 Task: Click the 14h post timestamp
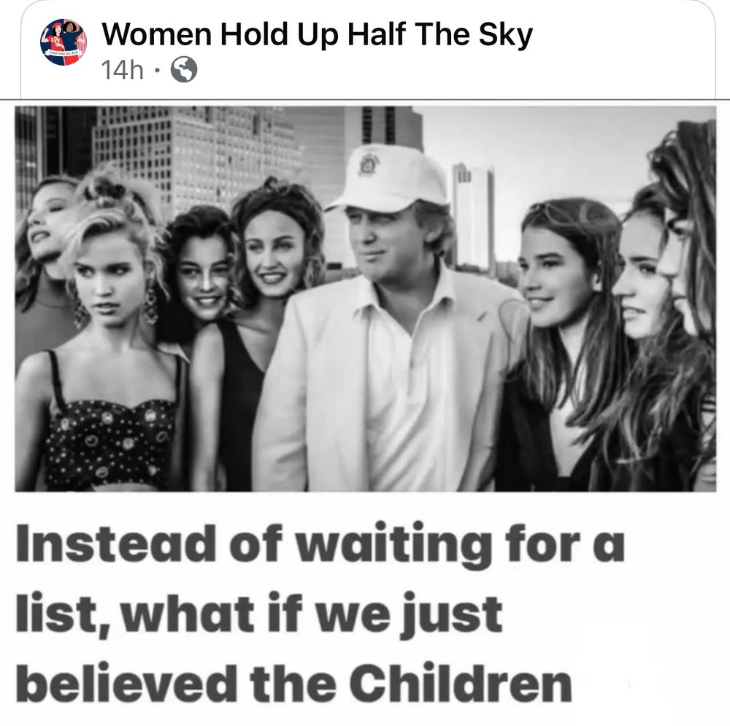click(x=122, y=70)
